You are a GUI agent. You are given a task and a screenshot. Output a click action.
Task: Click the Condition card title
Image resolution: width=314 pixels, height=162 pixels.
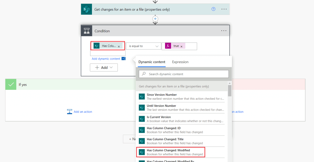click(102, 31)
